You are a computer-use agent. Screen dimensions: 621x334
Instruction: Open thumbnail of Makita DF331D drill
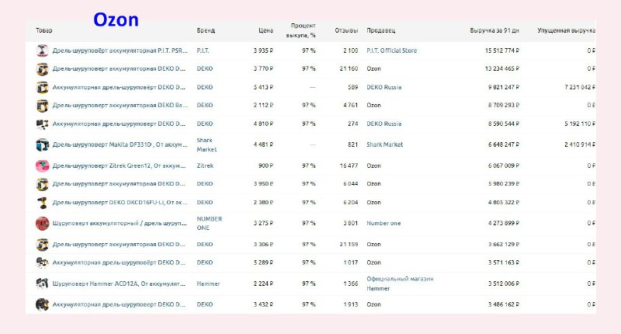click(x=43, y=144)
